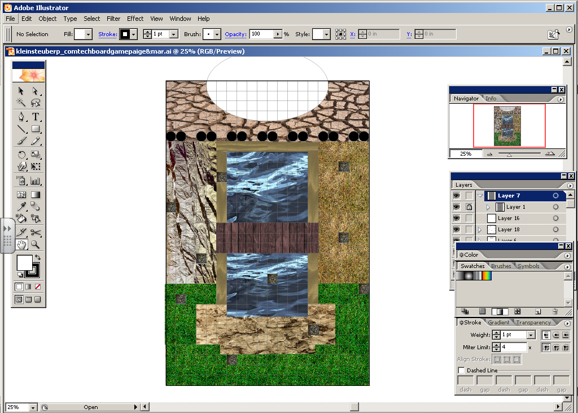Select the Hand tool

click(x=21, y=244)
